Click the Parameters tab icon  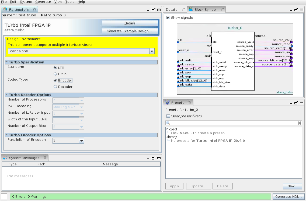tap(5, 9)
